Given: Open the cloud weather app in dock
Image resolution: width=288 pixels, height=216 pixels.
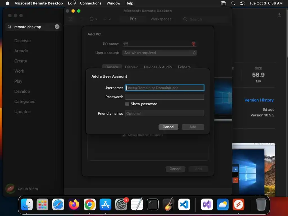Looking at the screenshot, I should coord(223,204).
